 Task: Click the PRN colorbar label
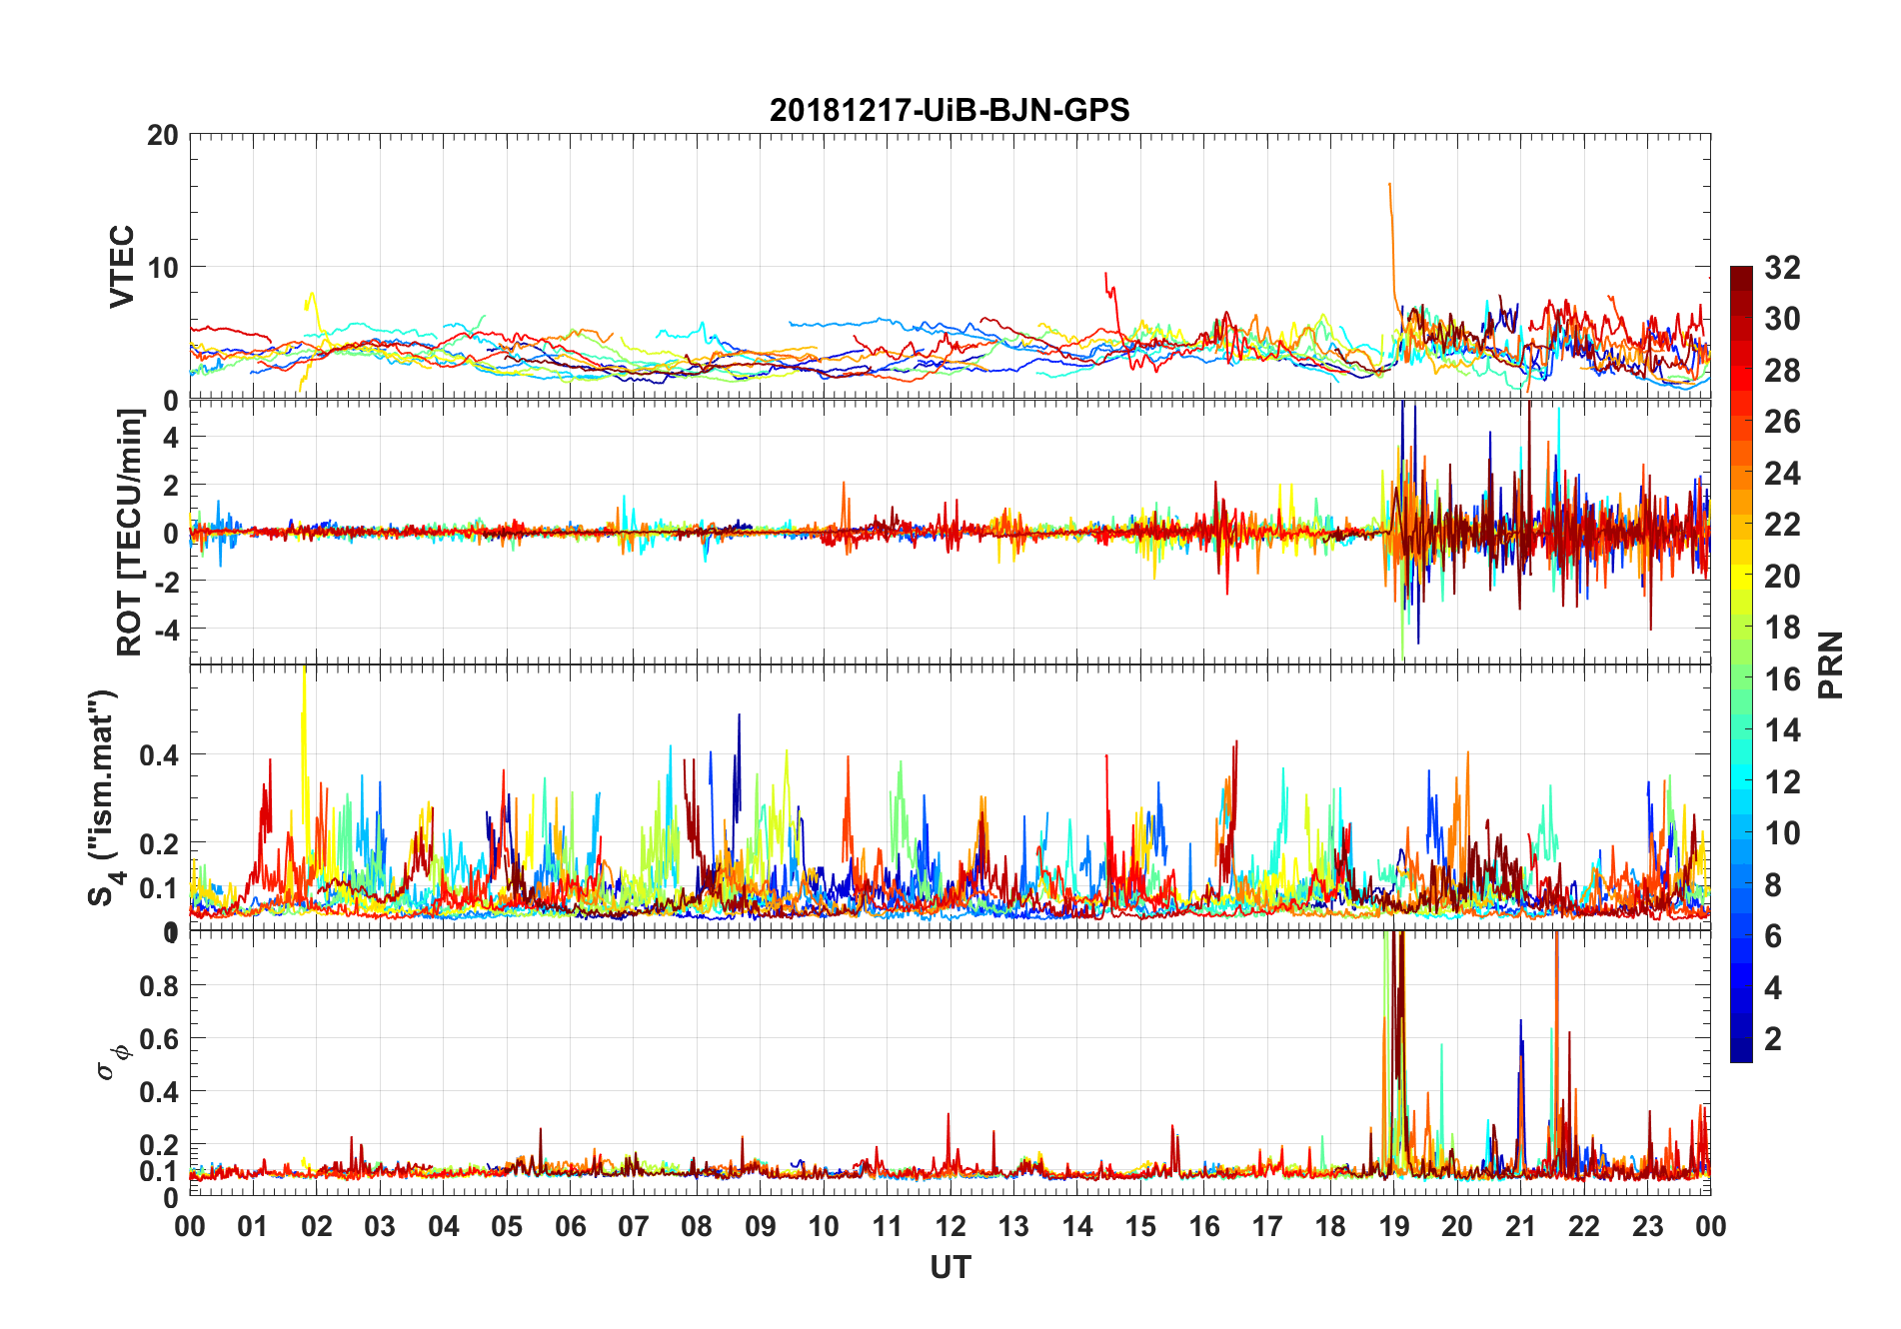(1831, 664)
